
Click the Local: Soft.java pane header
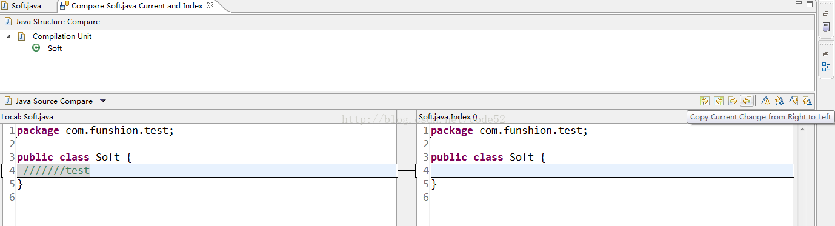coord(27,117)
